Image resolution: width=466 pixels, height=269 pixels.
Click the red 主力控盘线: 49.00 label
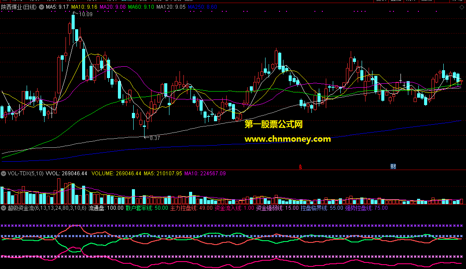tap(191, 208)
